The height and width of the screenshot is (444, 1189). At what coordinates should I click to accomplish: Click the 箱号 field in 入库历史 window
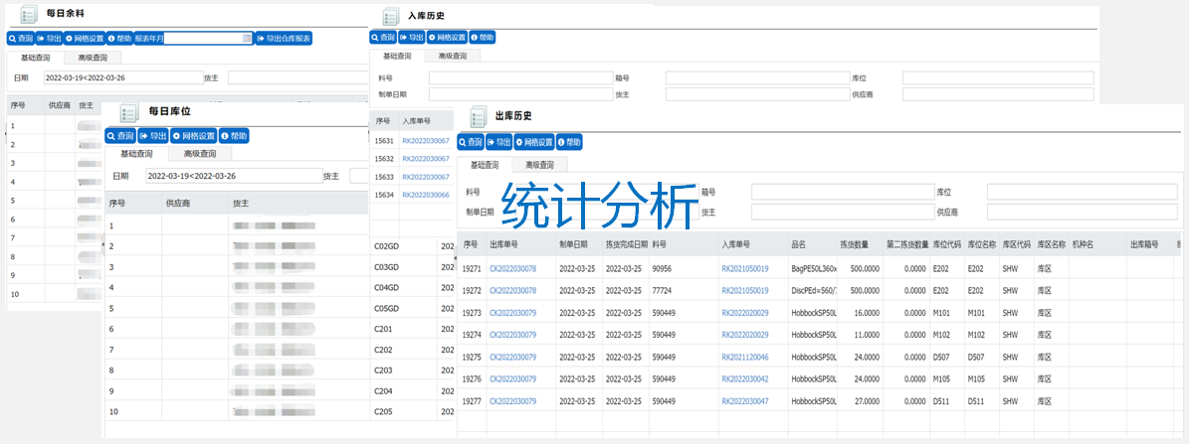pos(757,77)
